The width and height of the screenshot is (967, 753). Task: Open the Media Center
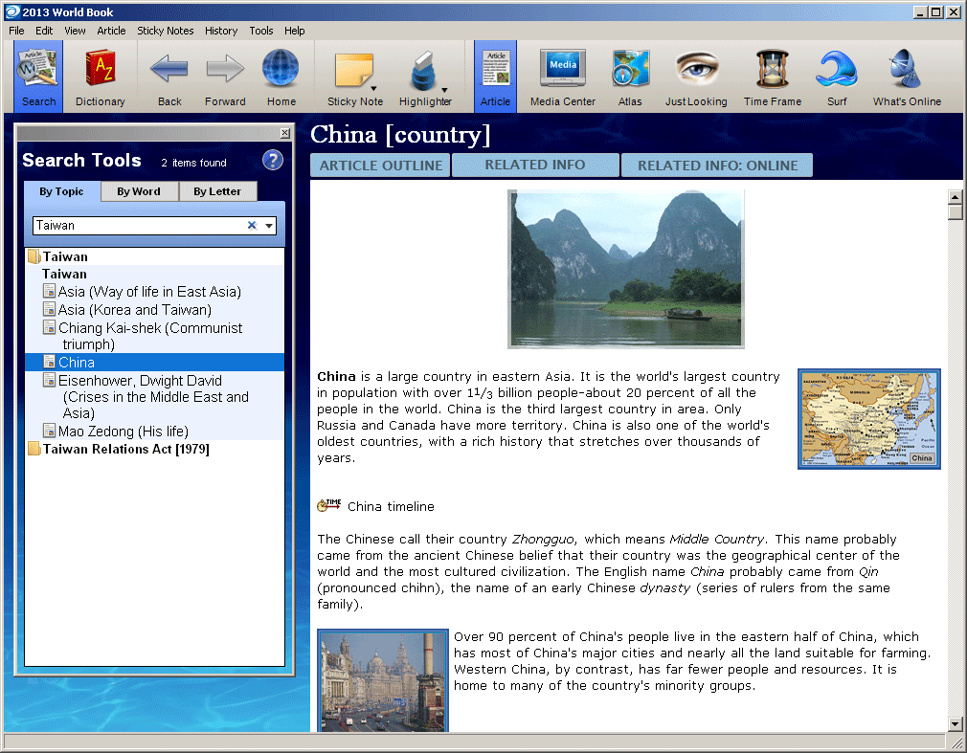pos(562,77)
